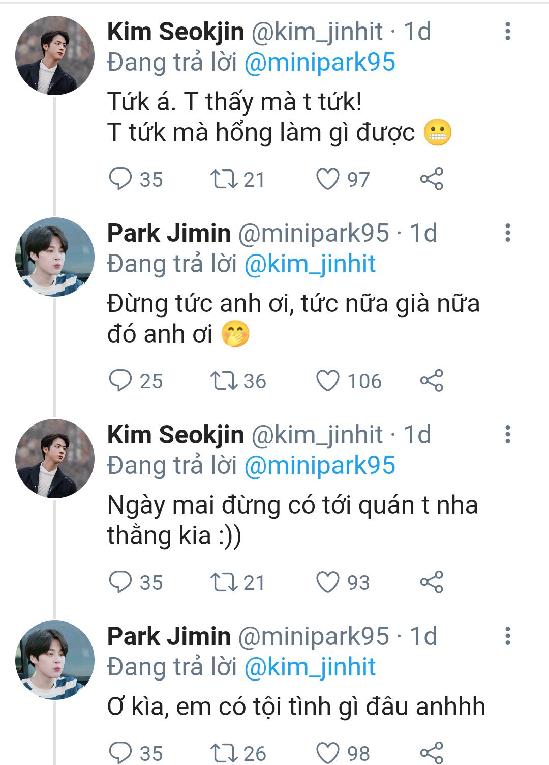Image resolution: width=549 pixels, height=765 pixels.
Task: Reply to Seokjin's "Tức á" tweet
Action: click(120, 179)
